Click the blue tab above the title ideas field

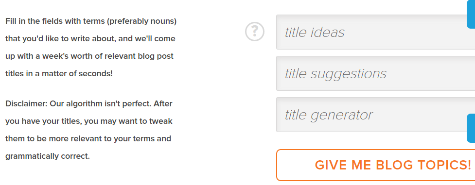(x=471, y=14)
